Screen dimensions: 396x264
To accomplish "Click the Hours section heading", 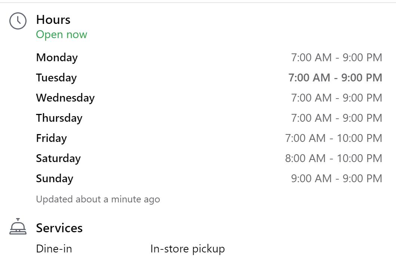I will (53, 19).
